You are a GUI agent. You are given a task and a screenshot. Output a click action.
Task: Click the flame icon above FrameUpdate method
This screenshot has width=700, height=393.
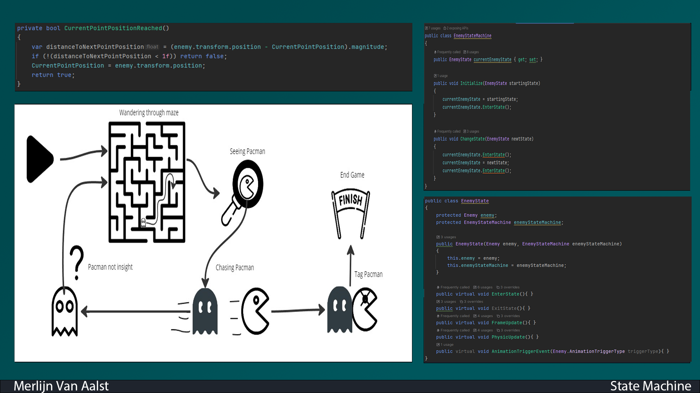[438, 316]
